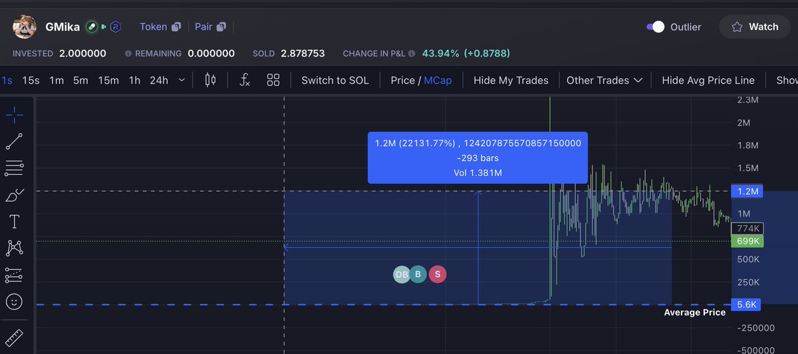Switch chart to MCap view
The image size is (798, 354).
438,80
